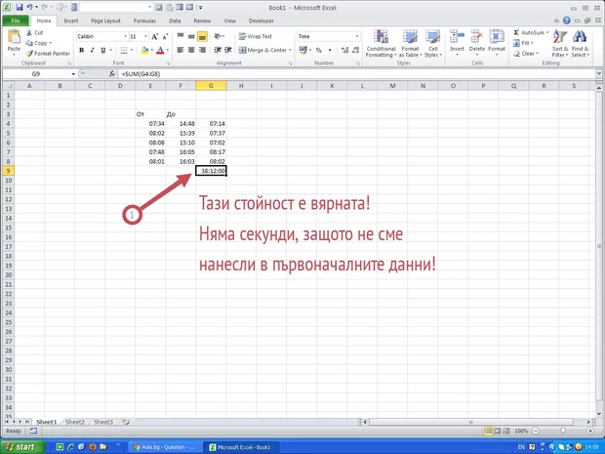This screenshot has height=454, width=605.
Task: Click the Insert Worksheet tab icon
Action: 126,422
